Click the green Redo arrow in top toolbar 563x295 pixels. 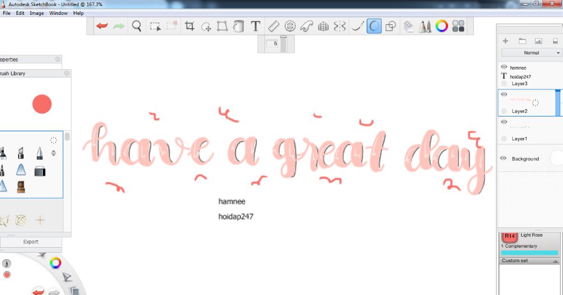pyautogui.click(x=119, y=26)
